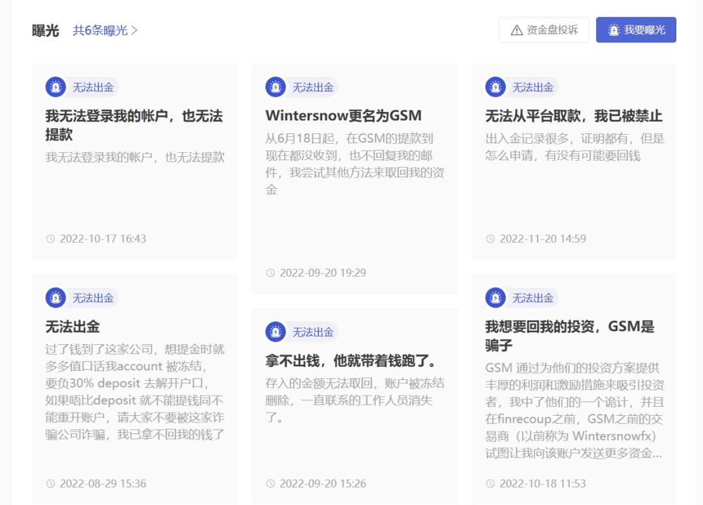703x505 pixels.
Task: Click clock icon beside 2022-11-20 14:59
Action: [491, 239]
